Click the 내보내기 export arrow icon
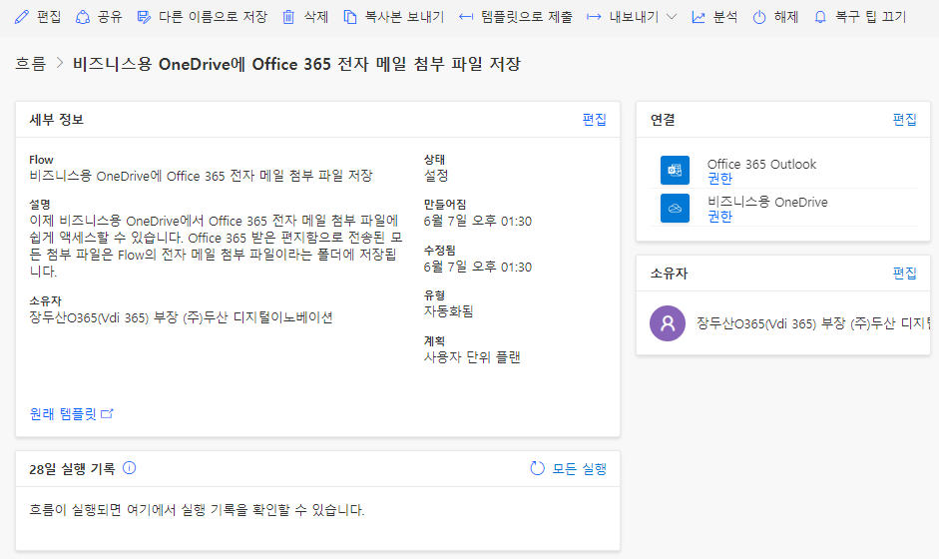Screen dimensions: 939x559 coord(594,17)
